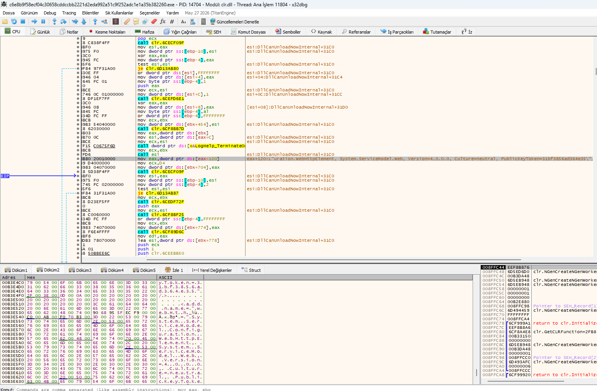Screen dimensions: 597x391
Task: Select the İzle 1 tab
Action: 174,270
